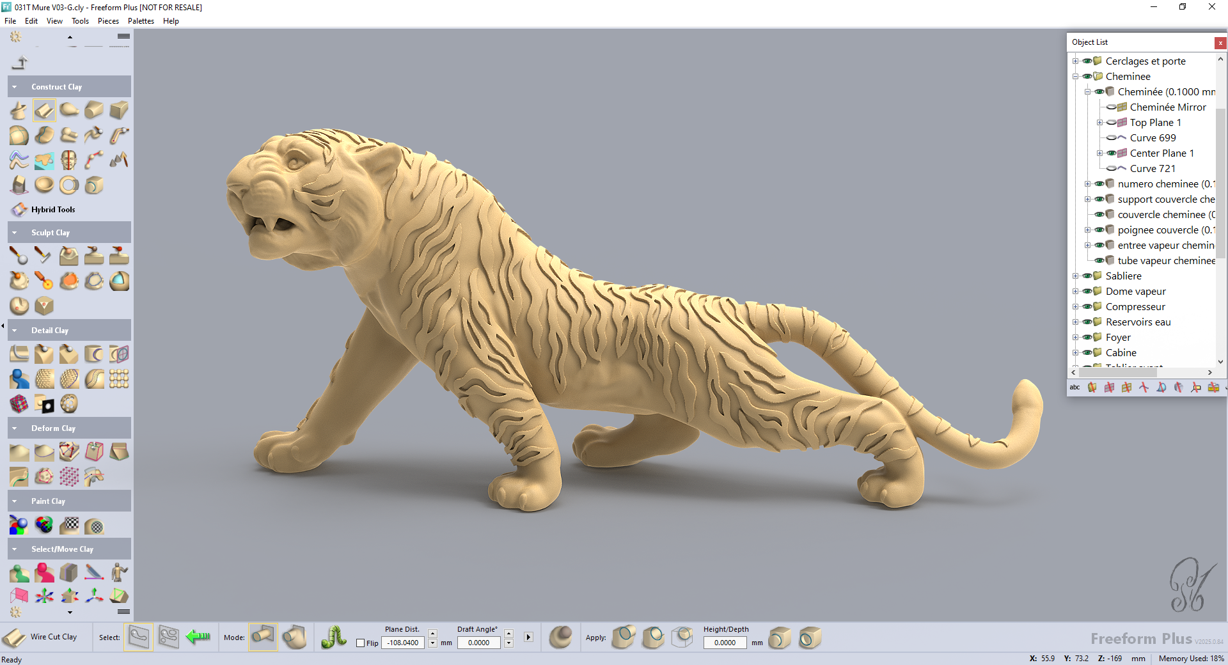Collapse the Sculpt Clay palette section
This screenshot has height=665, width=1228.
[15, 233]
